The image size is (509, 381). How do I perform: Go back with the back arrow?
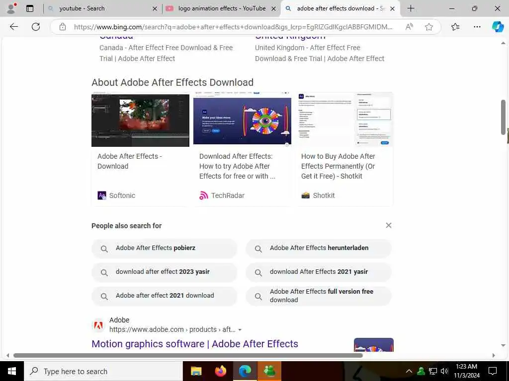coord(13,27)
